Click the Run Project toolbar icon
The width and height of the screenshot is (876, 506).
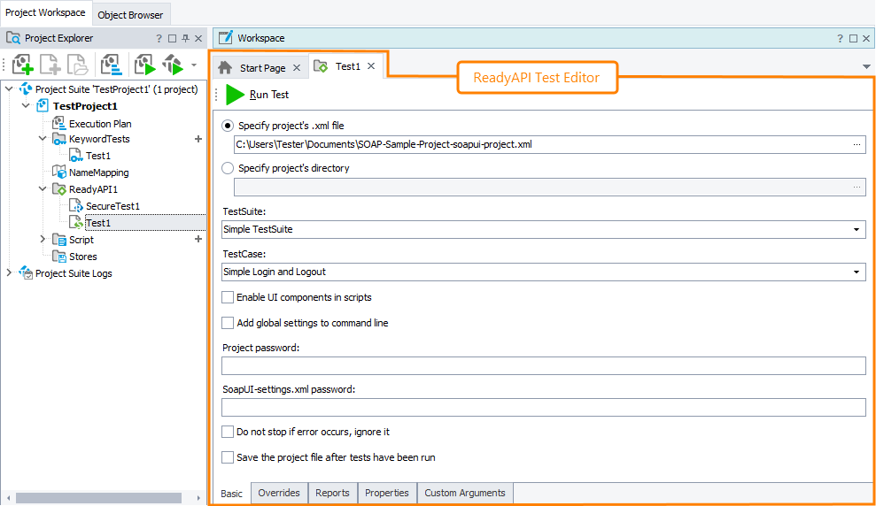point(144,65)
